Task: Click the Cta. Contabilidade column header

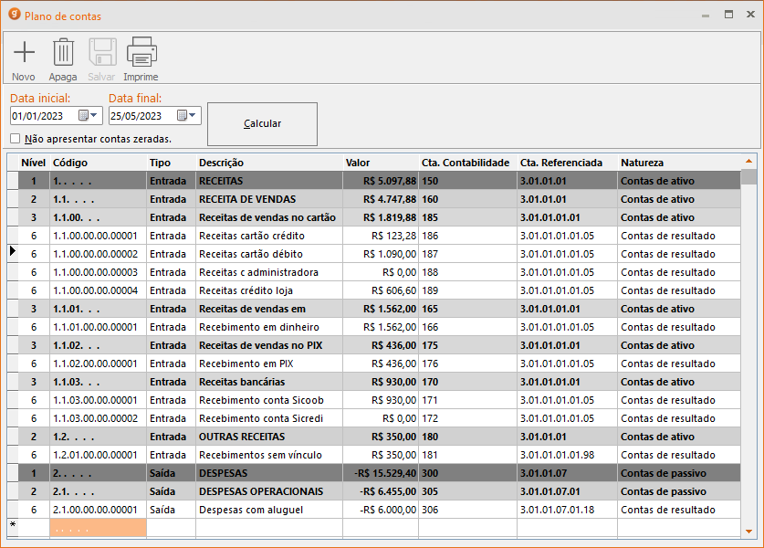Action: click(x=467, y=163)
